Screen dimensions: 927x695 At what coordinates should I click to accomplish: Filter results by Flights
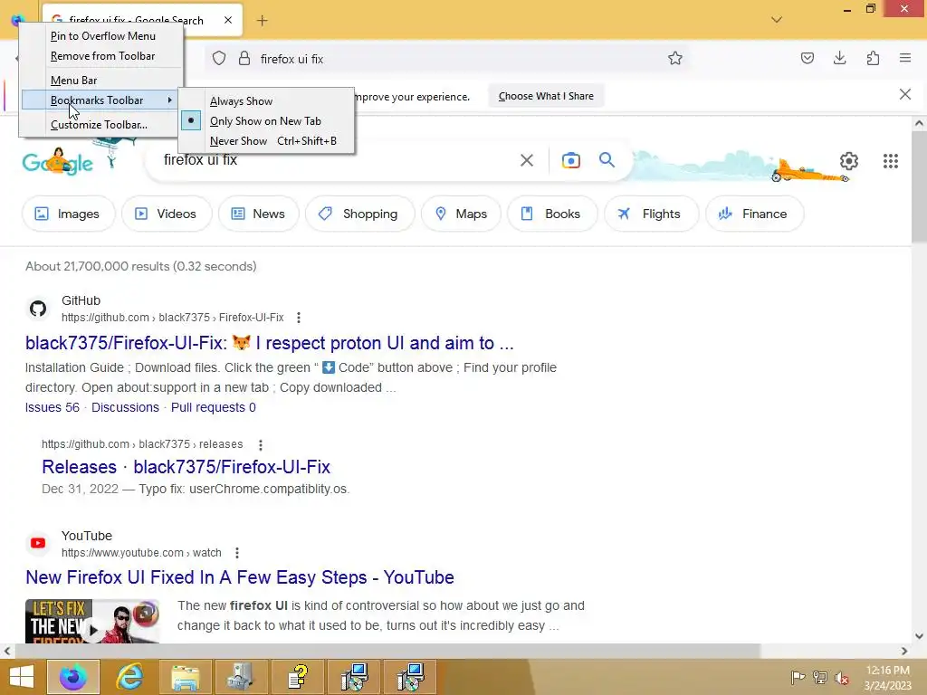pos(651,214)
